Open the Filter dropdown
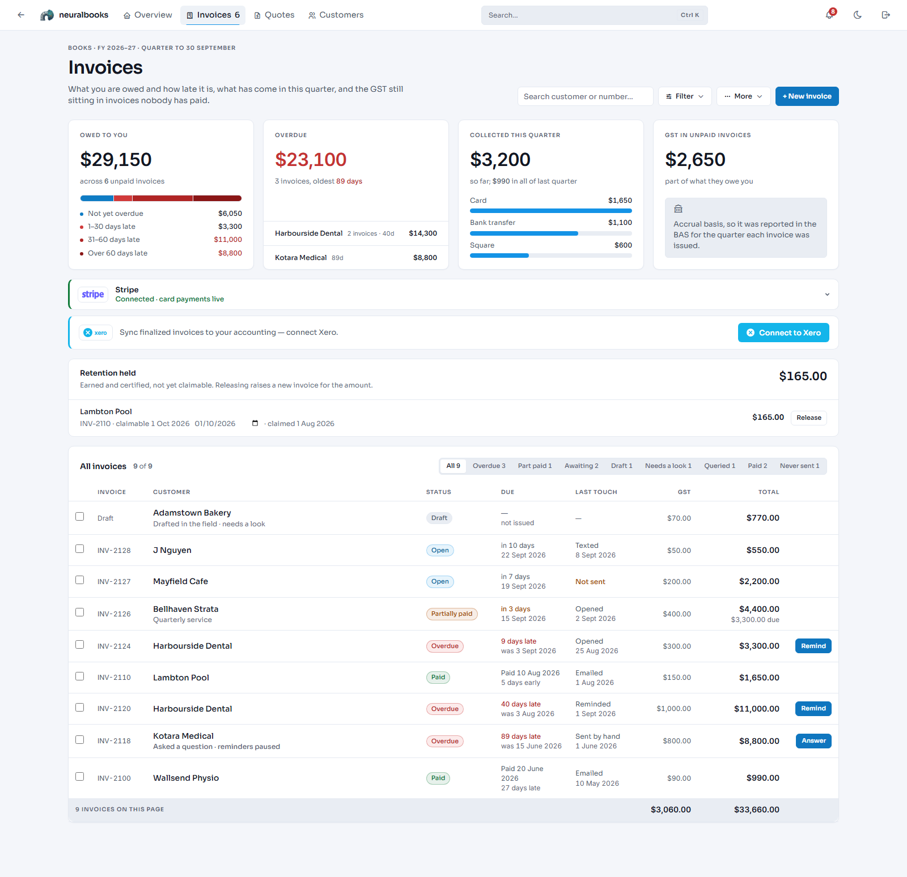Viewport: 907px width, 877px height. pos(685,96)
